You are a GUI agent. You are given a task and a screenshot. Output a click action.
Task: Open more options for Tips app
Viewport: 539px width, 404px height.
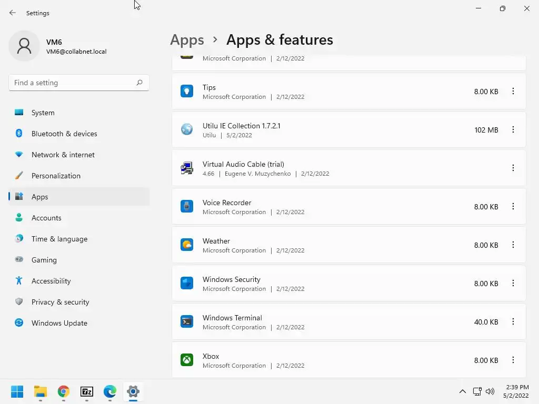(513, 92)
